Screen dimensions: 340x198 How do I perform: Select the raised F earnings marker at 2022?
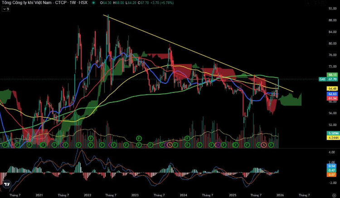91,138
